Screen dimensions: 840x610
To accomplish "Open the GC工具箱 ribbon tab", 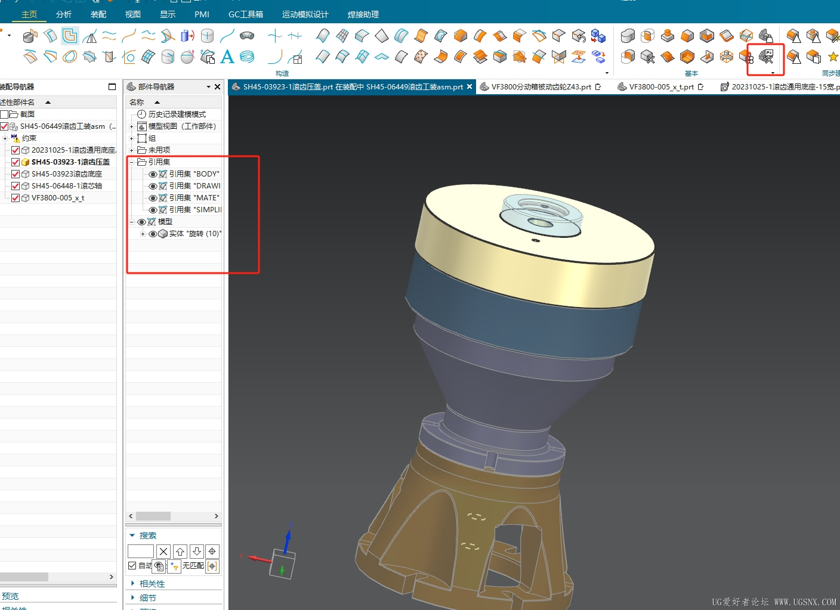I will coord(246,14).
